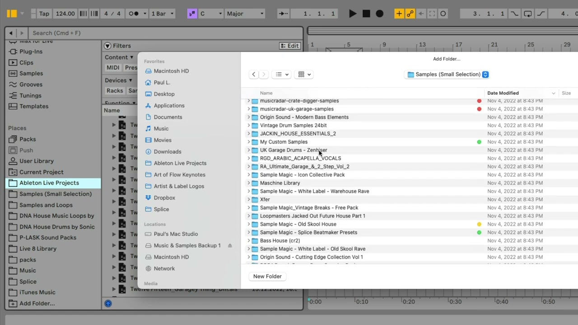Viewport: 578px width, 325px height.
Task: Select Clips category in browser sidebar
Action: [x=26, y=63]
